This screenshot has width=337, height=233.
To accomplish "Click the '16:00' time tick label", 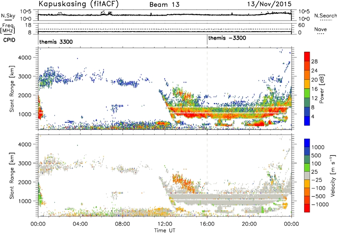I will coord(207,224).
